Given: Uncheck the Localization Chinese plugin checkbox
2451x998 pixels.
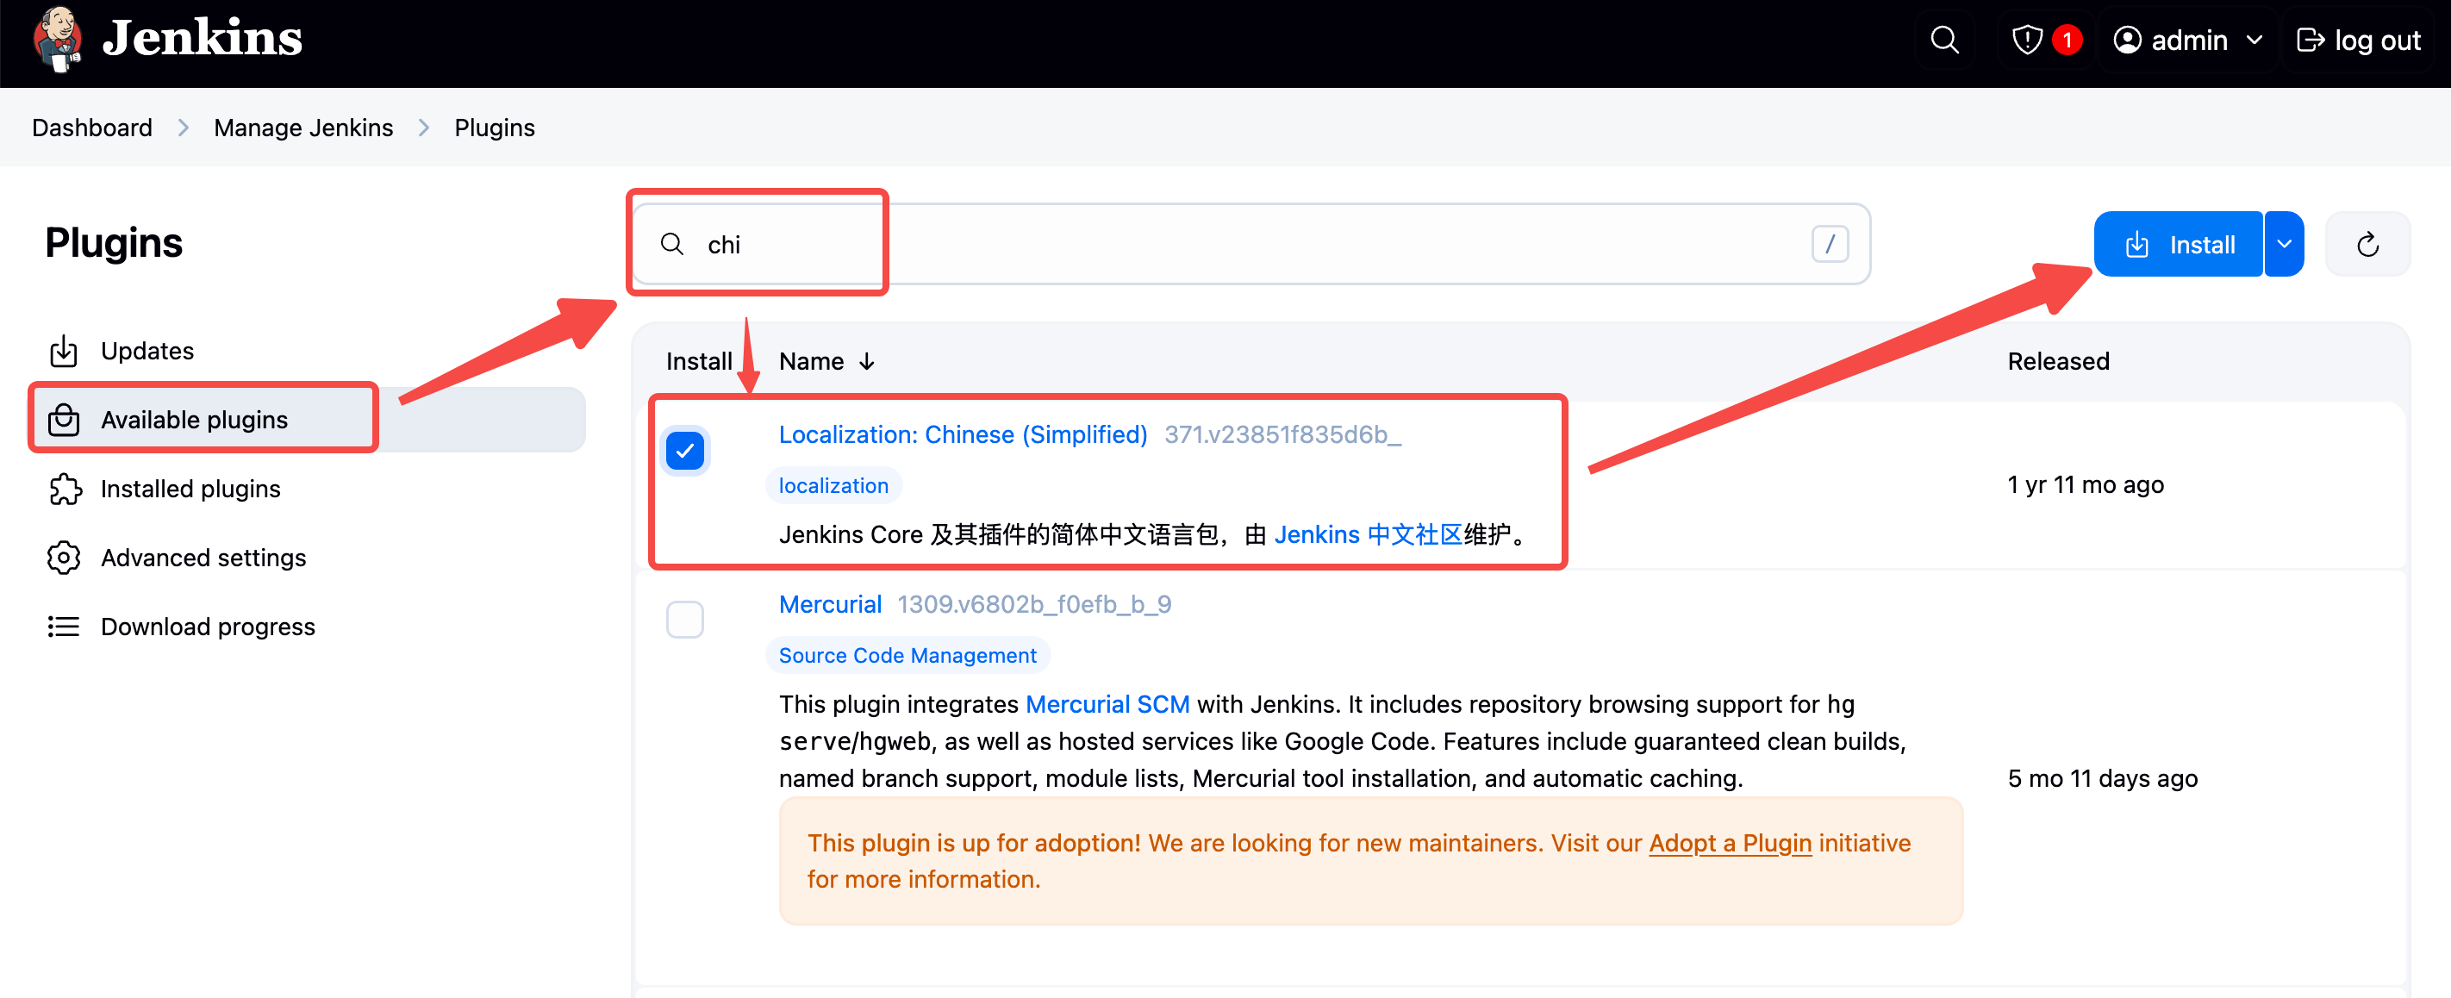Looking at the screenshot, I should [x=684, y=451].
